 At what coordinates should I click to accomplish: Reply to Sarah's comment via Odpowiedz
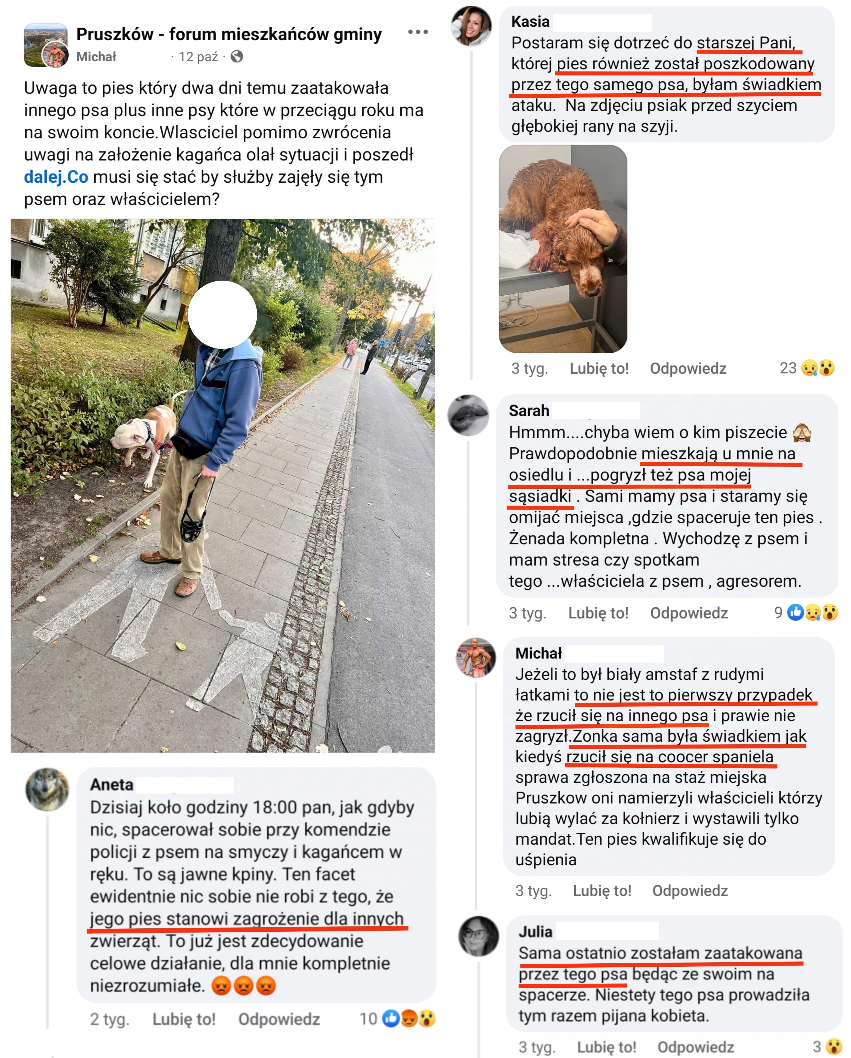coord(689,613)
